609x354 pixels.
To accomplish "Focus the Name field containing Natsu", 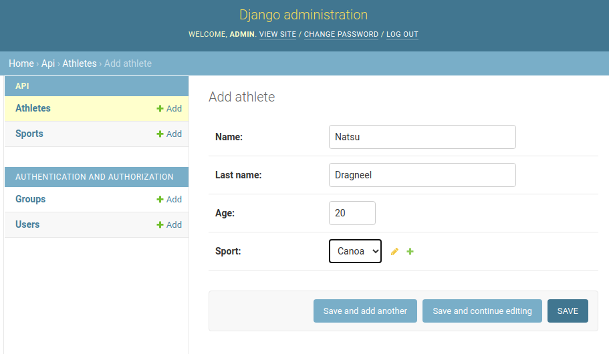I will pos(422,137).
